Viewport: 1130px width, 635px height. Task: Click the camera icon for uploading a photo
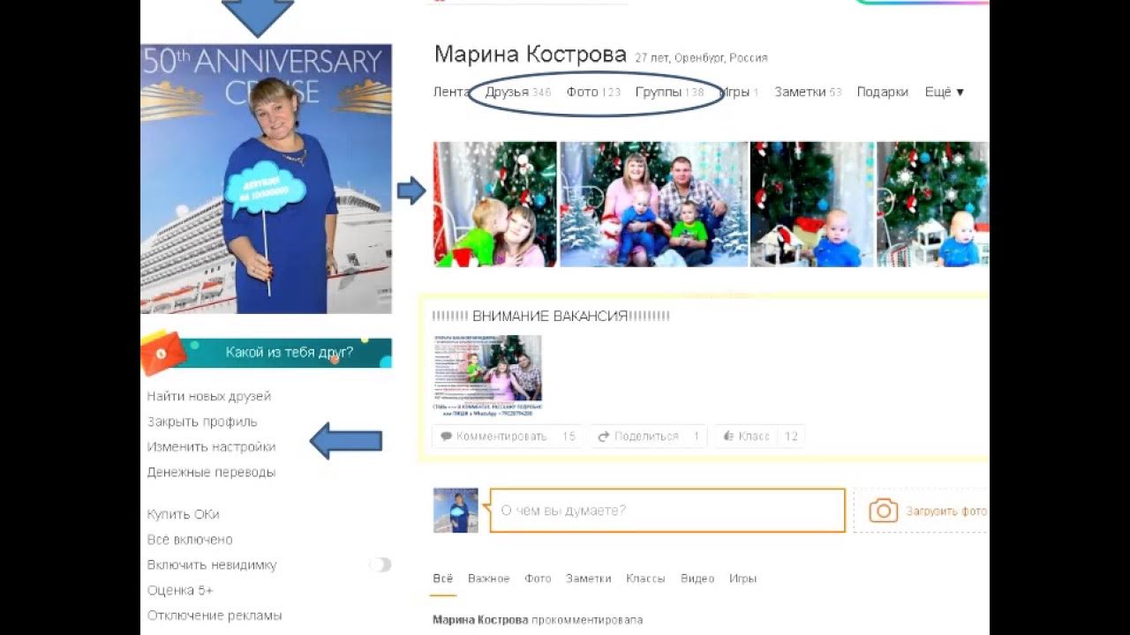tap(884, 511)
